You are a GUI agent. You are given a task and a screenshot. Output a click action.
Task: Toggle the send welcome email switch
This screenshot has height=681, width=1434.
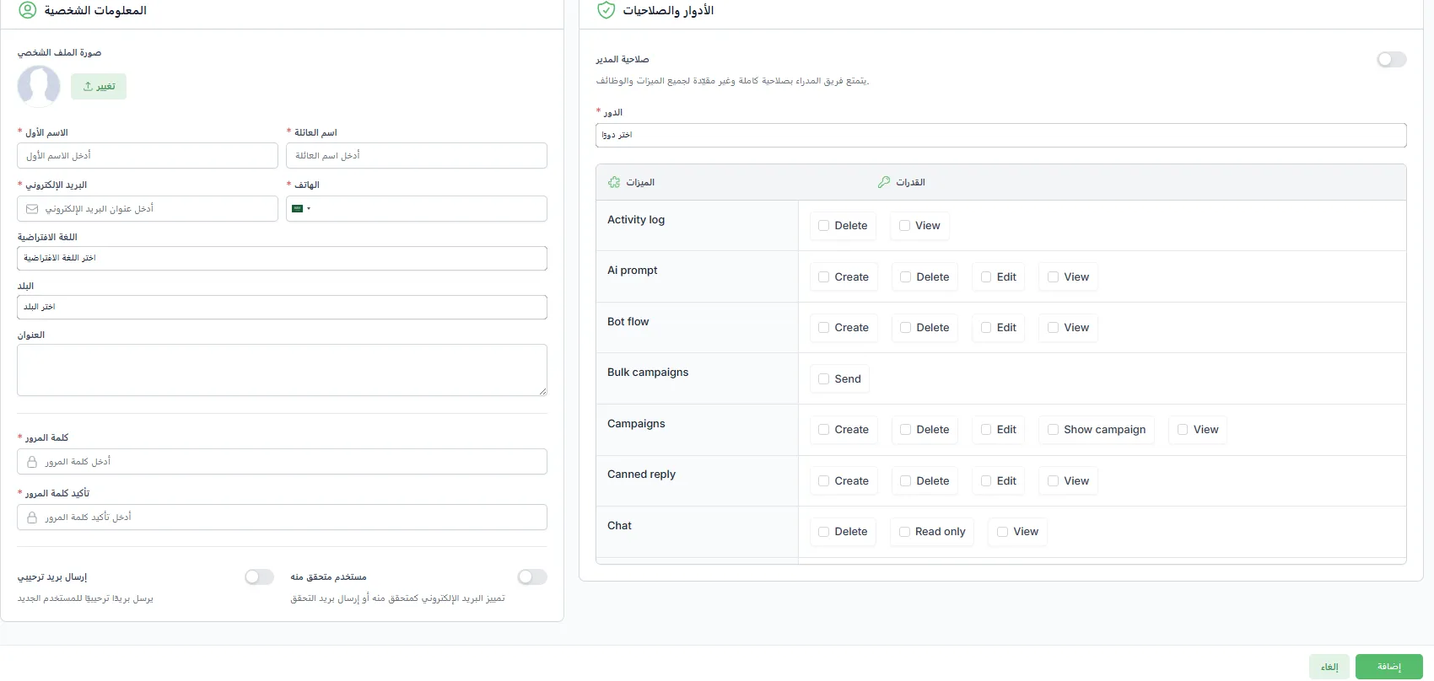coord(259,576)
